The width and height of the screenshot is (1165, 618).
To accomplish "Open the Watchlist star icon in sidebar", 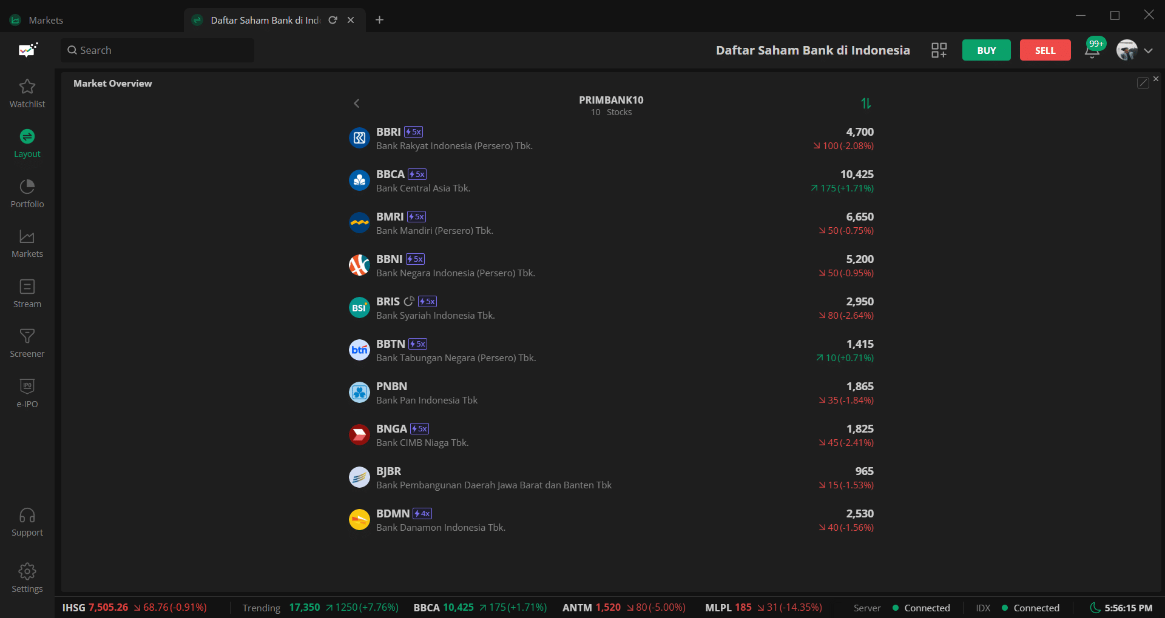I will pos(27,87).
